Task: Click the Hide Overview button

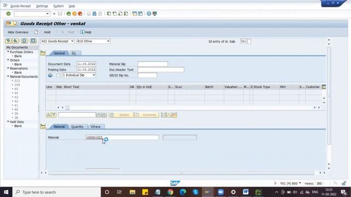Action: [18, 32]
